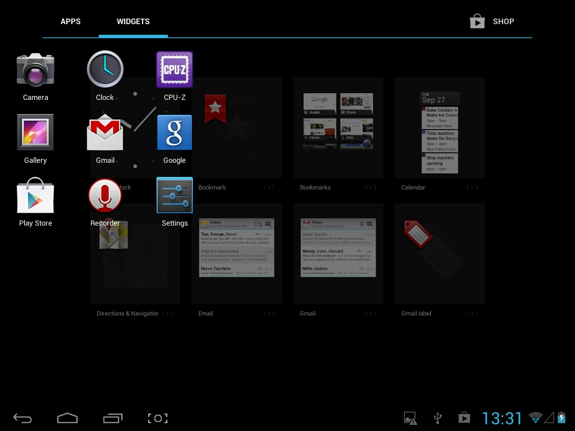
Task: Open the Play Store notification icon
Action: coord(464,418)
